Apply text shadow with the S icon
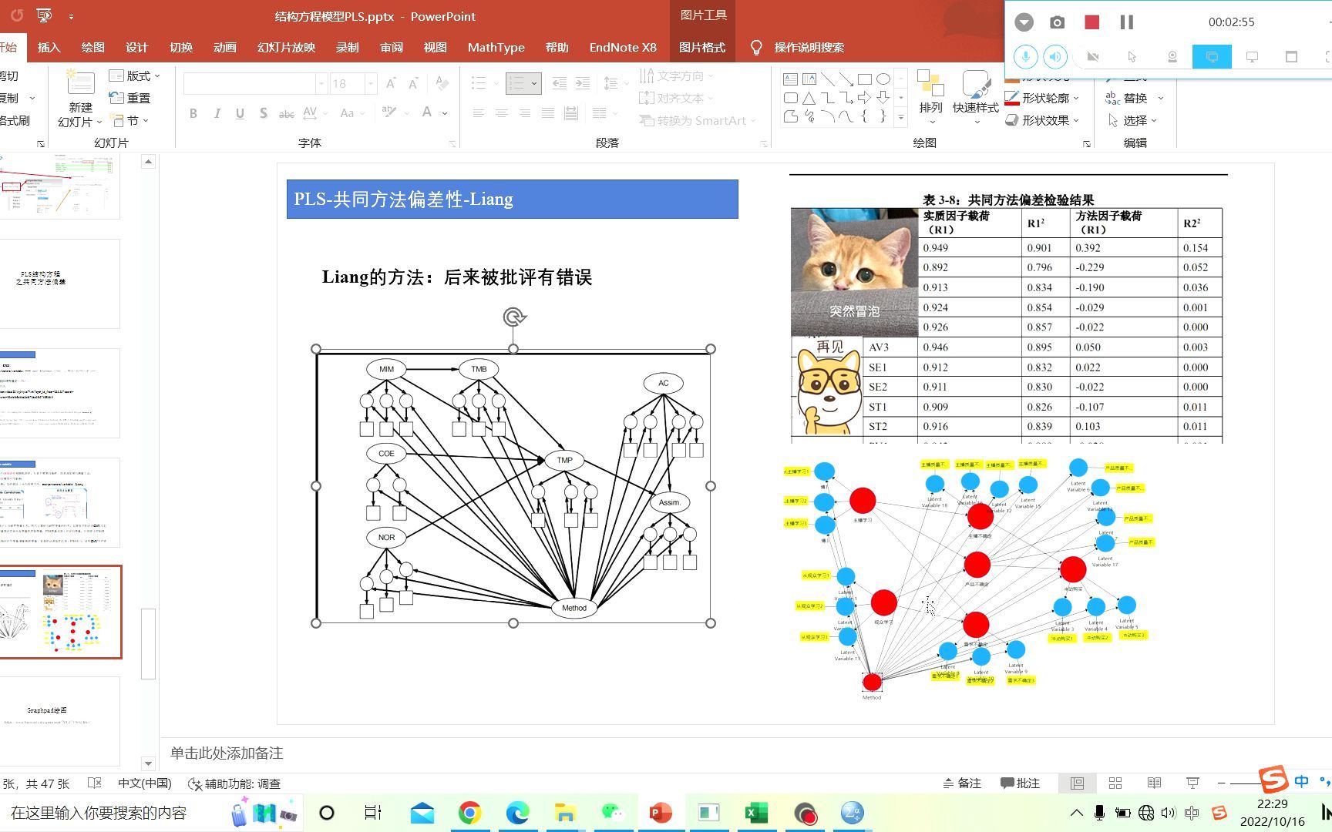Image resolution: width=1332 pixels, height=832 pixels. click(263, 113)
